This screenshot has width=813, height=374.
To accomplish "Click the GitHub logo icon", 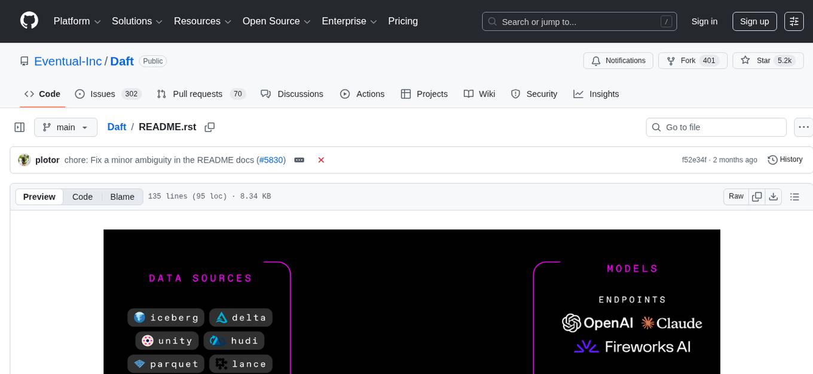I will click(x=29, y=21).
